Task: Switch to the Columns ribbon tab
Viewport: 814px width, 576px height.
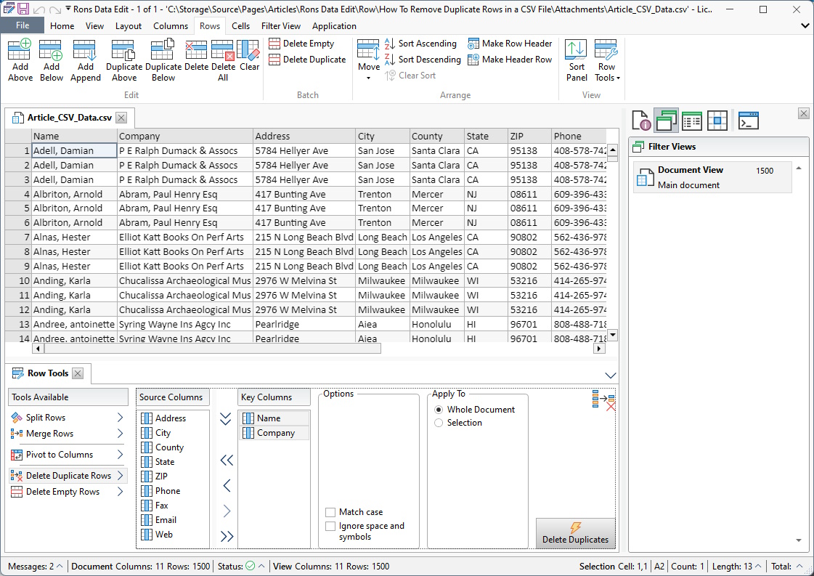Action: (x=170, y=26)
